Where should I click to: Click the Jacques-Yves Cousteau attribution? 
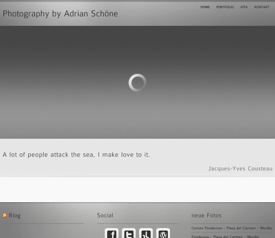(240, 169)
